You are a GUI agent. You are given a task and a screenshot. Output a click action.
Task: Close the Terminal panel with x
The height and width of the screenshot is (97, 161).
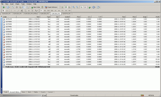1,16
